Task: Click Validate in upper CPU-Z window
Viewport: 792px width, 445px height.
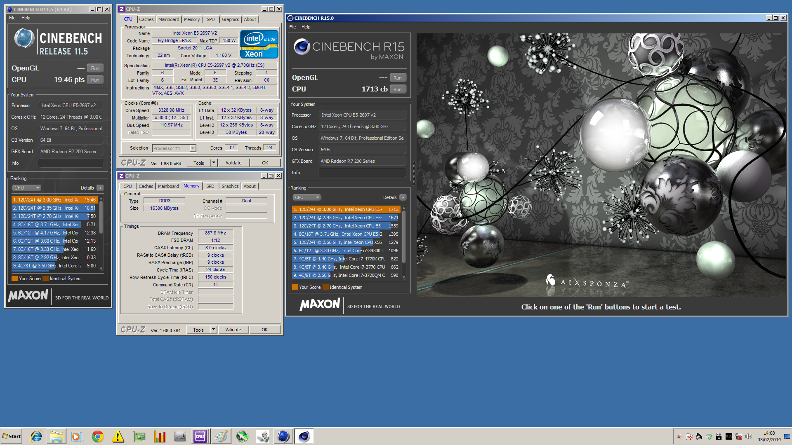Action: (x=233, y=163)
